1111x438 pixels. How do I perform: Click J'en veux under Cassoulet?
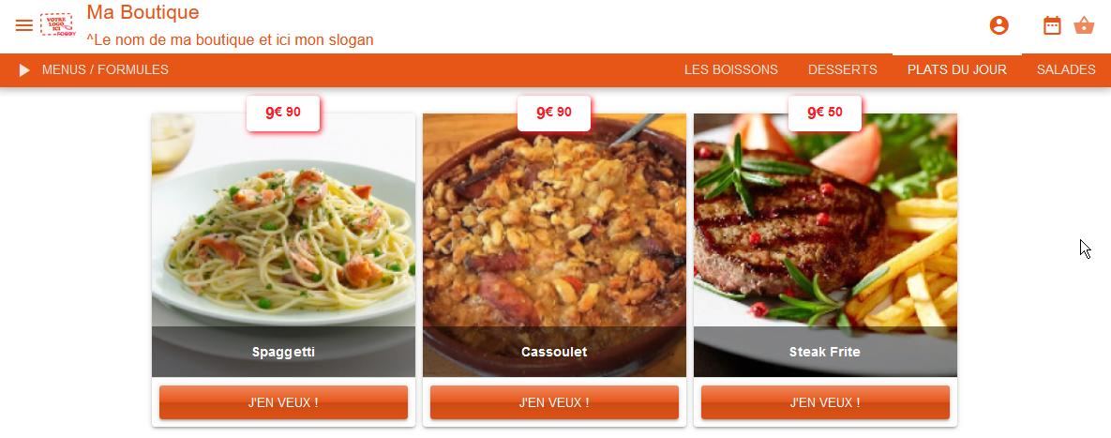point(554,402)
